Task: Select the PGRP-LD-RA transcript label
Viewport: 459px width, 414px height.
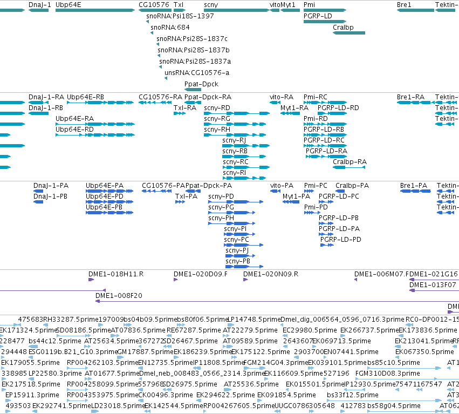Action: click(326, 151)
